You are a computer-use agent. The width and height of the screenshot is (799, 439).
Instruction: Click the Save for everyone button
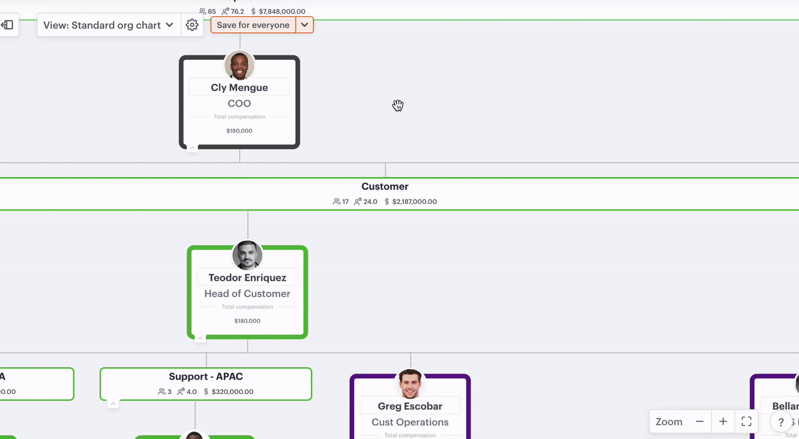[253, 25]
